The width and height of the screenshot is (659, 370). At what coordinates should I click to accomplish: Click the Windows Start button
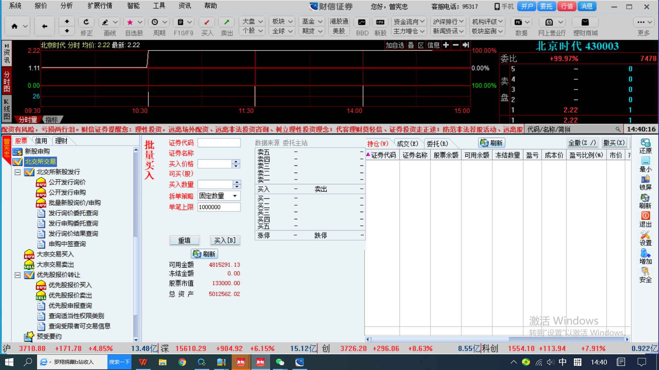tap(9, 362)
